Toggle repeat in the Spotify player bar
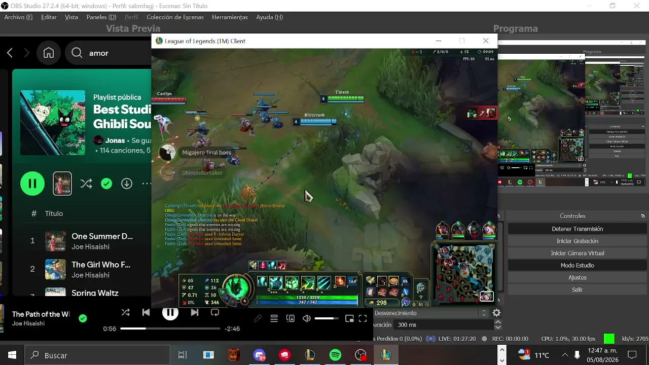 215,312
